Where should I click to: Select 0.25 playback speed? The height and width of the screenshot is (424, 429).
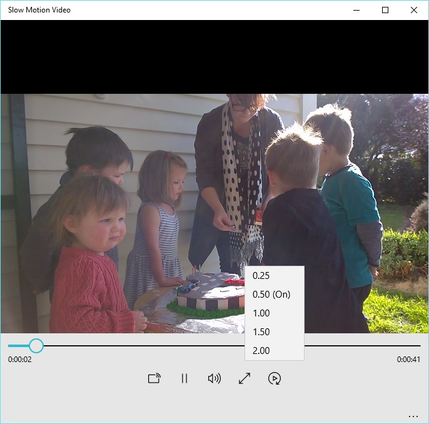coord(275,275)
